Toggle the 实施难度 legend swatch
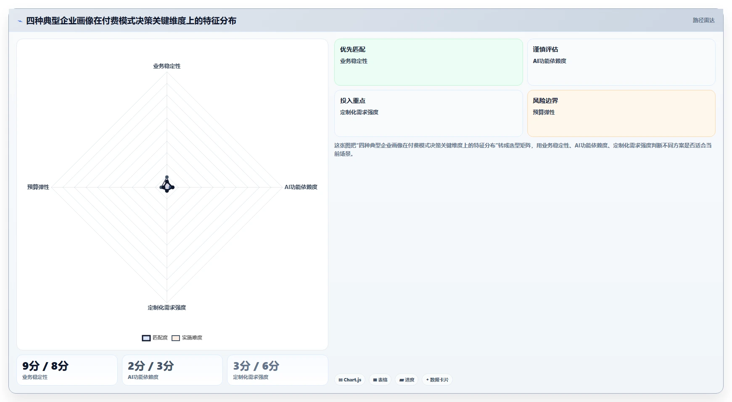The image size is (732, 402). [x=176, y=338]
